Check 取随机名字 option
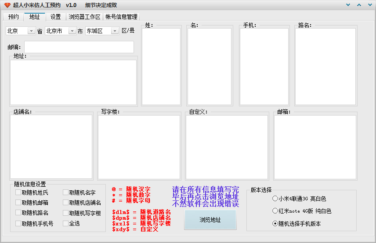Viewport: 376px width, 243px height. 66,192
